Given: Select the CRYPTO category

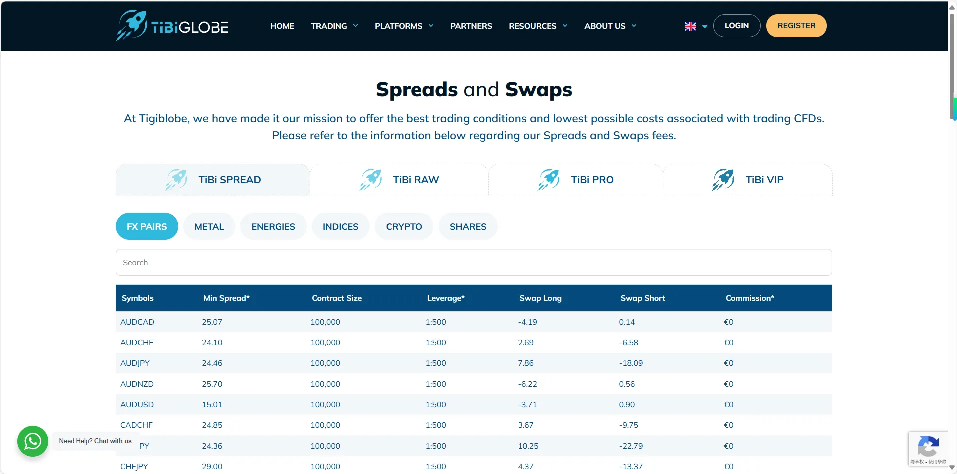Looking at the screenshot, I should (x=404, y=226).
